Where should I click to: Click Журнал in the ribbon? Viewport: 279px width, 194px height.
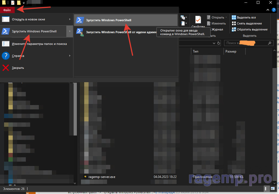(x=217, y=29)
